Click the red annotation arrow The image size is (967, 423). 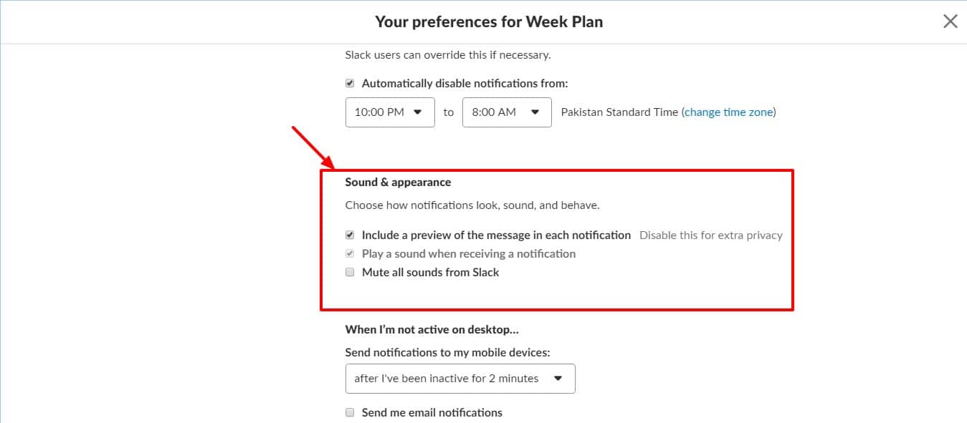point(309,145)
